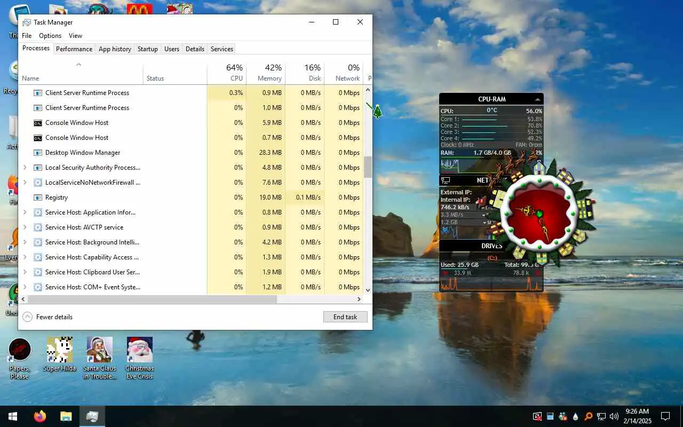Viewport: 683px width, 427px height.
Task: Open the File menu
Action: (27, 36)
